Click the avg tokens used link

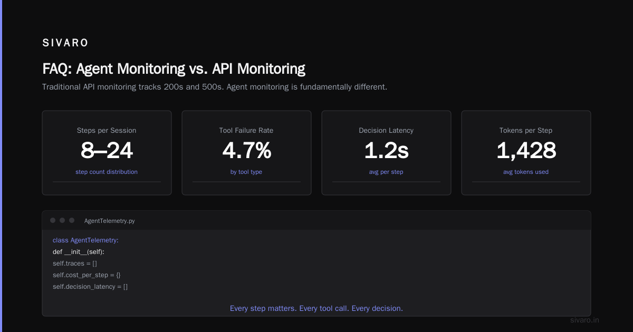tap(526, 172)
